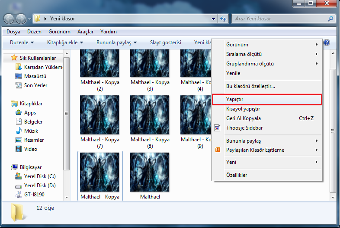Choose Yapıştır in context menu

coord(267,99)
